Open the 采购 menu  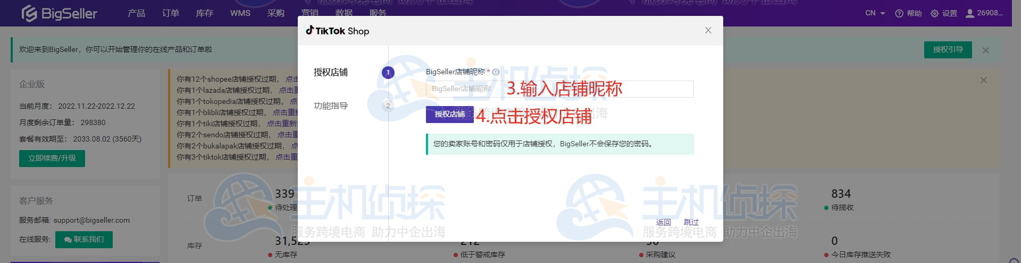tap(275, 13)
